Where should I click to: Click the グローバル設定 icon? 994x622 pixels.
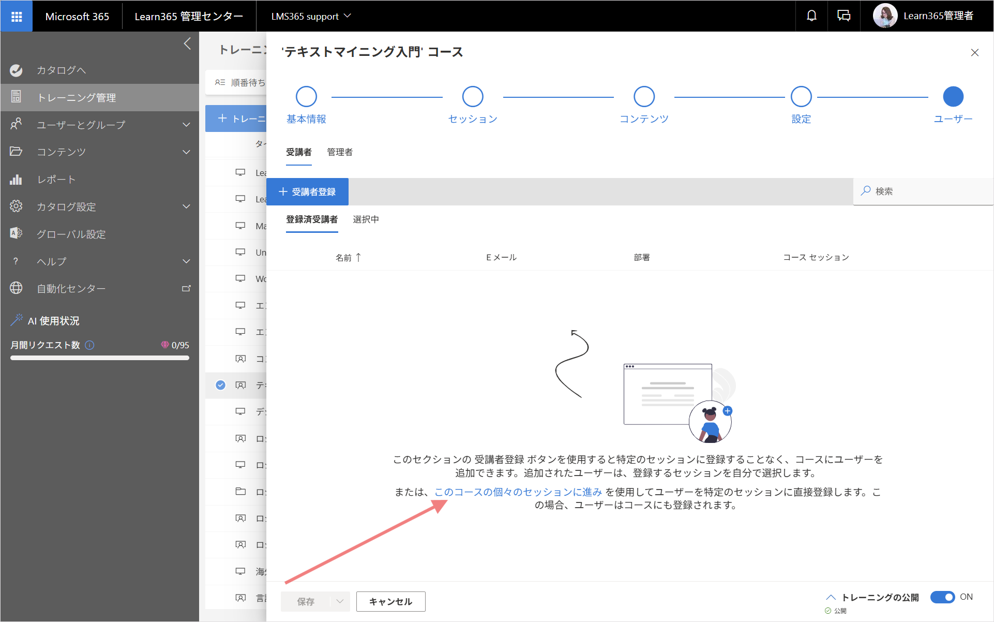16,233
